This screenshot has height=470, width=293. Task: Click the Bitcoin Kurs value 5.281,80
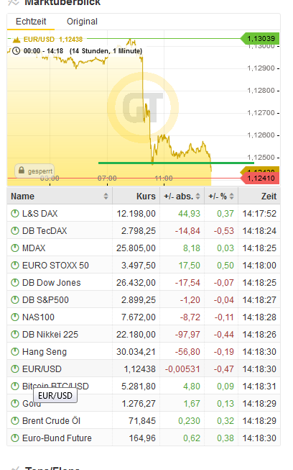(139, 386)
